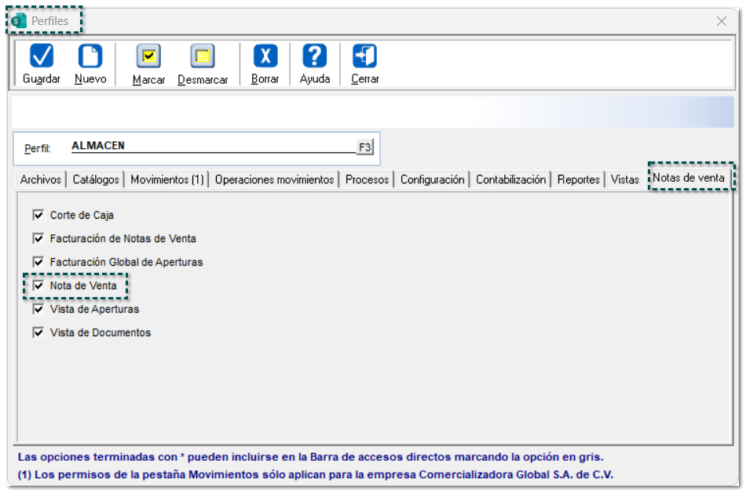The width and height of the screenshot is (746, 493).
Task: Uncheck Vista de Aperturas option
Action: [x=38, y=310]
